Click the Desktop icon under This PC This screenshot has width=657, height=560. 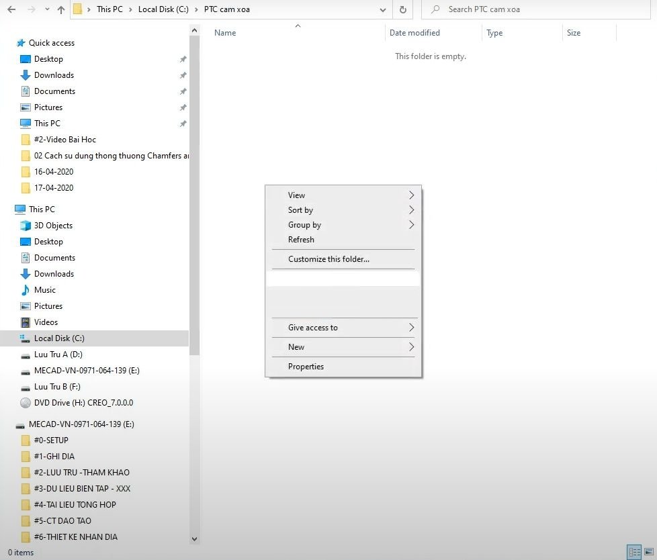pos(26,242)
